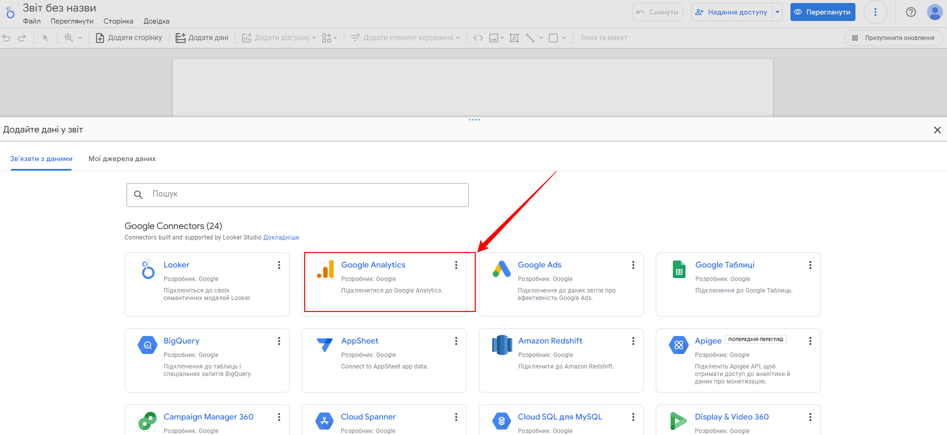Select the pointer selection tool
The width and height of the screenshot is (947, 435).
click(x=46, y=38)
